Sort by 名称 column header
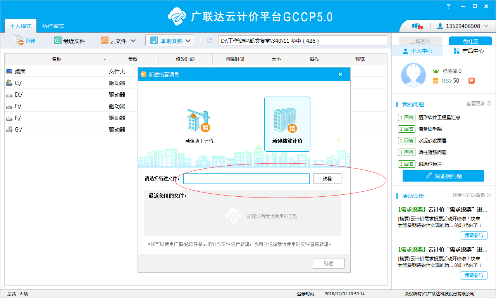This screenshot has height=298, width=496. pos(56,59)
